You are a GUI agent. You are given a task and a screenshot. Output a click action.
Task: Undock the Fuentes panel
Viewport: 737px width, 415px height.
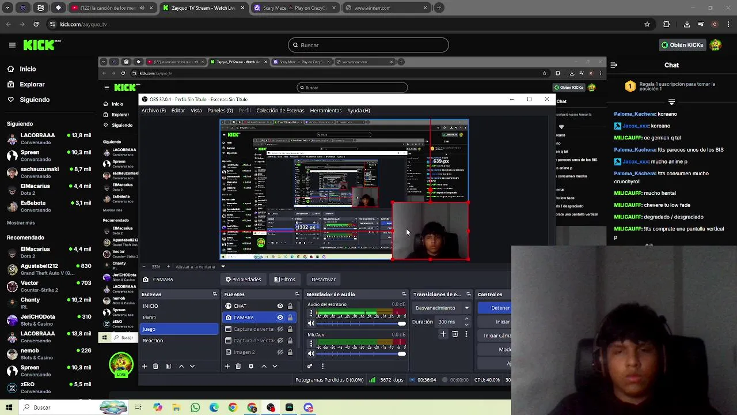(297, 295)
